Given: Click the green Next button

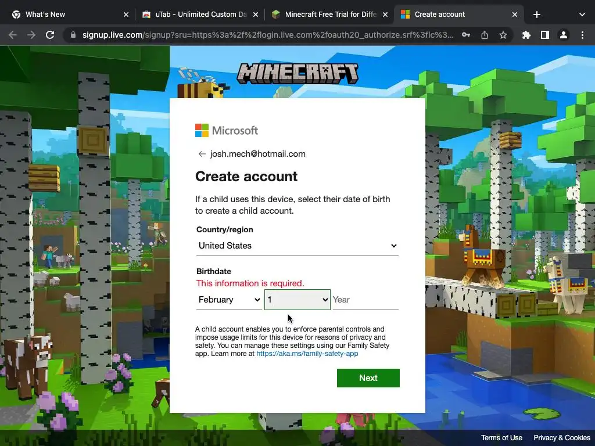Looking at the screenshot, I should click(x=368, y=378).
